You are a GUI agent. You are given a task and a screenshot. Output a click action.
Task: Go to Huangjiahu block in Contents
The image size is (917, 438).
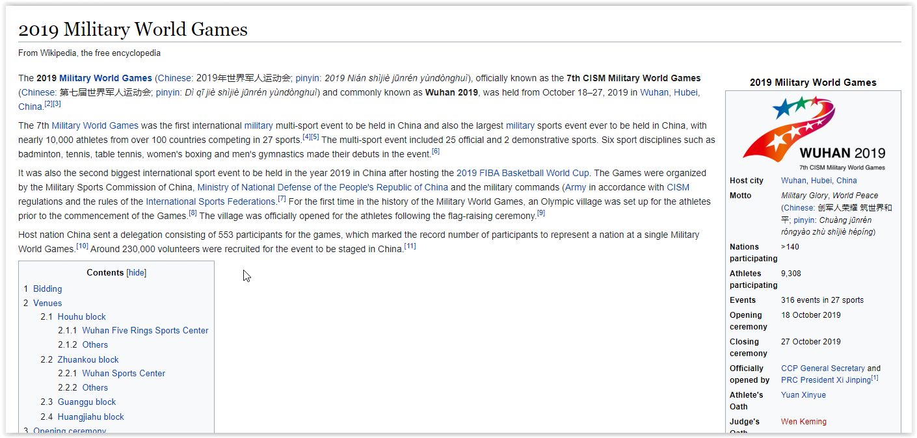(x=90, y=417)
